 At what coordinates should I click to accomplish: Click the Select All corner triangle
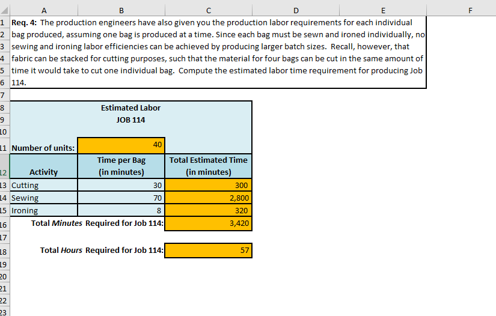point(4,10)
